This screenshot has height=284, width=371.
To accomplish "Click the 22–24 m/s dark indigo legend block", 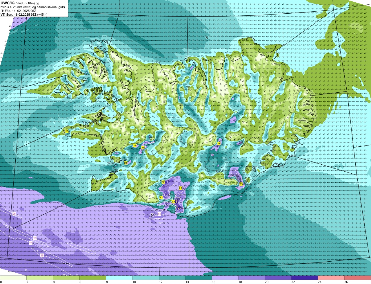I will (x=305, y=278).
